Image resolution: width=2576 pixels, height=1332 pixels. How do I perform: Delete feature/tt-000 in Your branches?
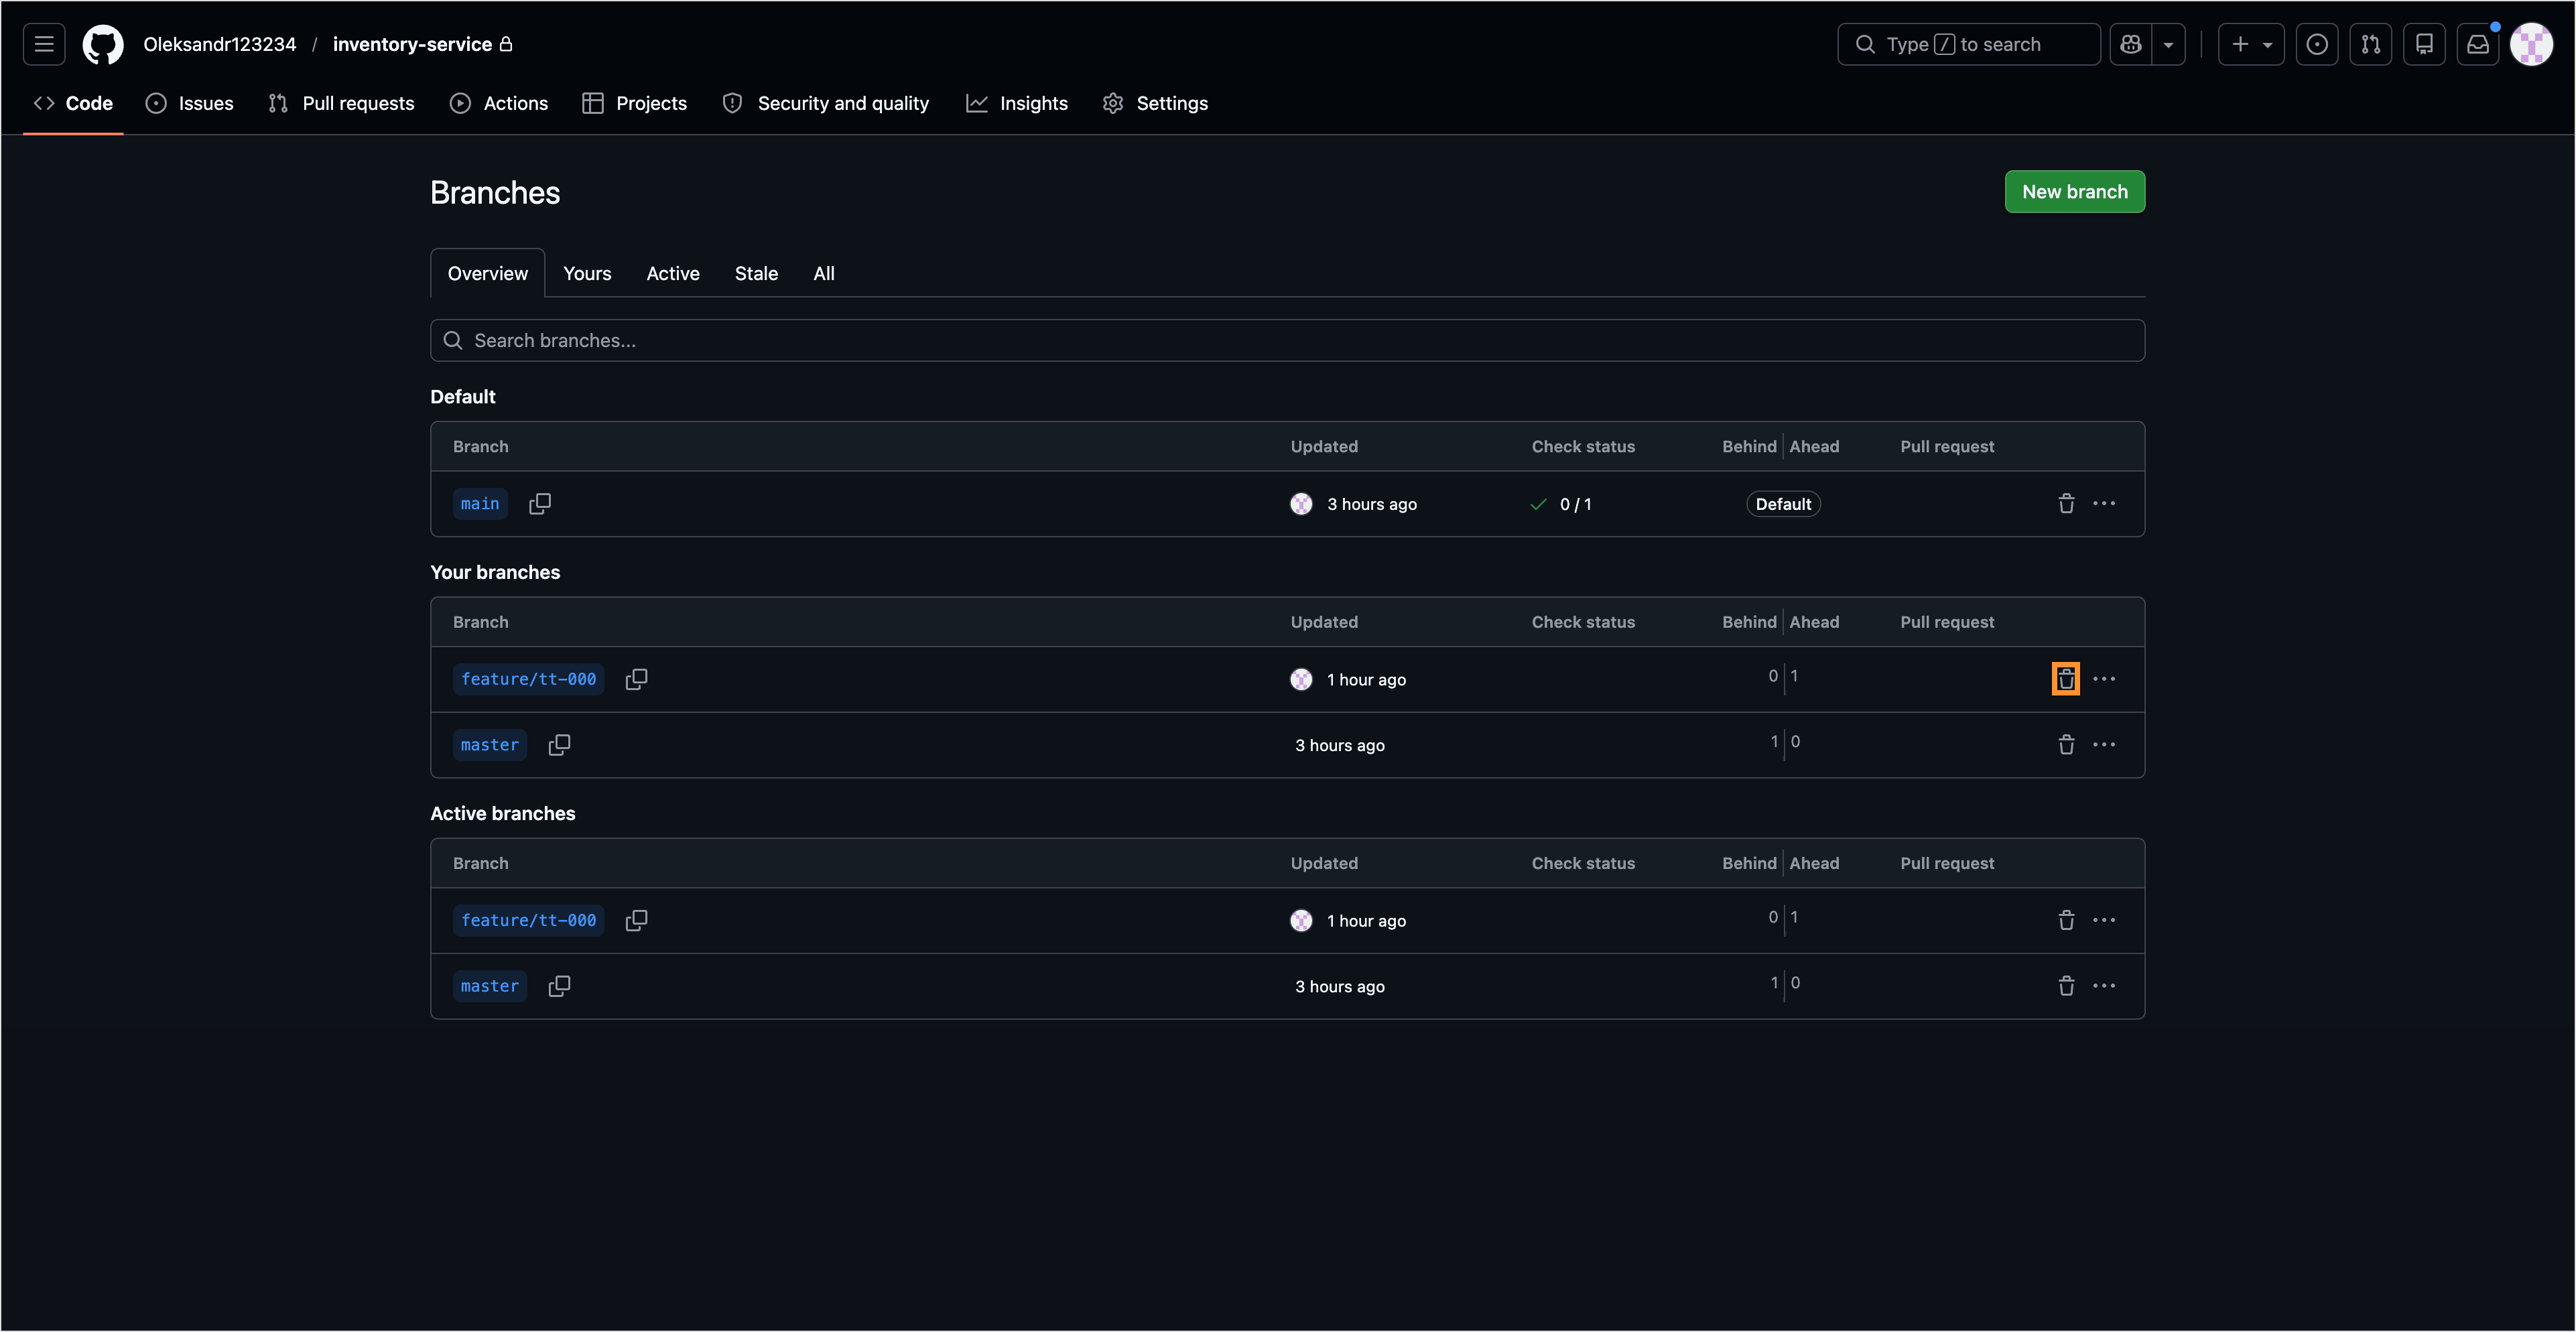pos(2067,679)
